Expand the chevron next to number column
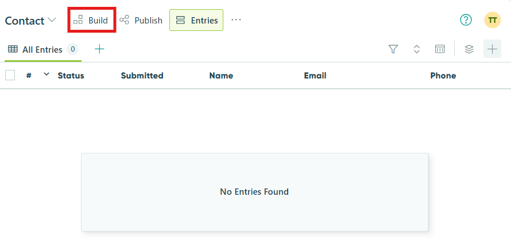511x240 pixels. tap(47, 74)
